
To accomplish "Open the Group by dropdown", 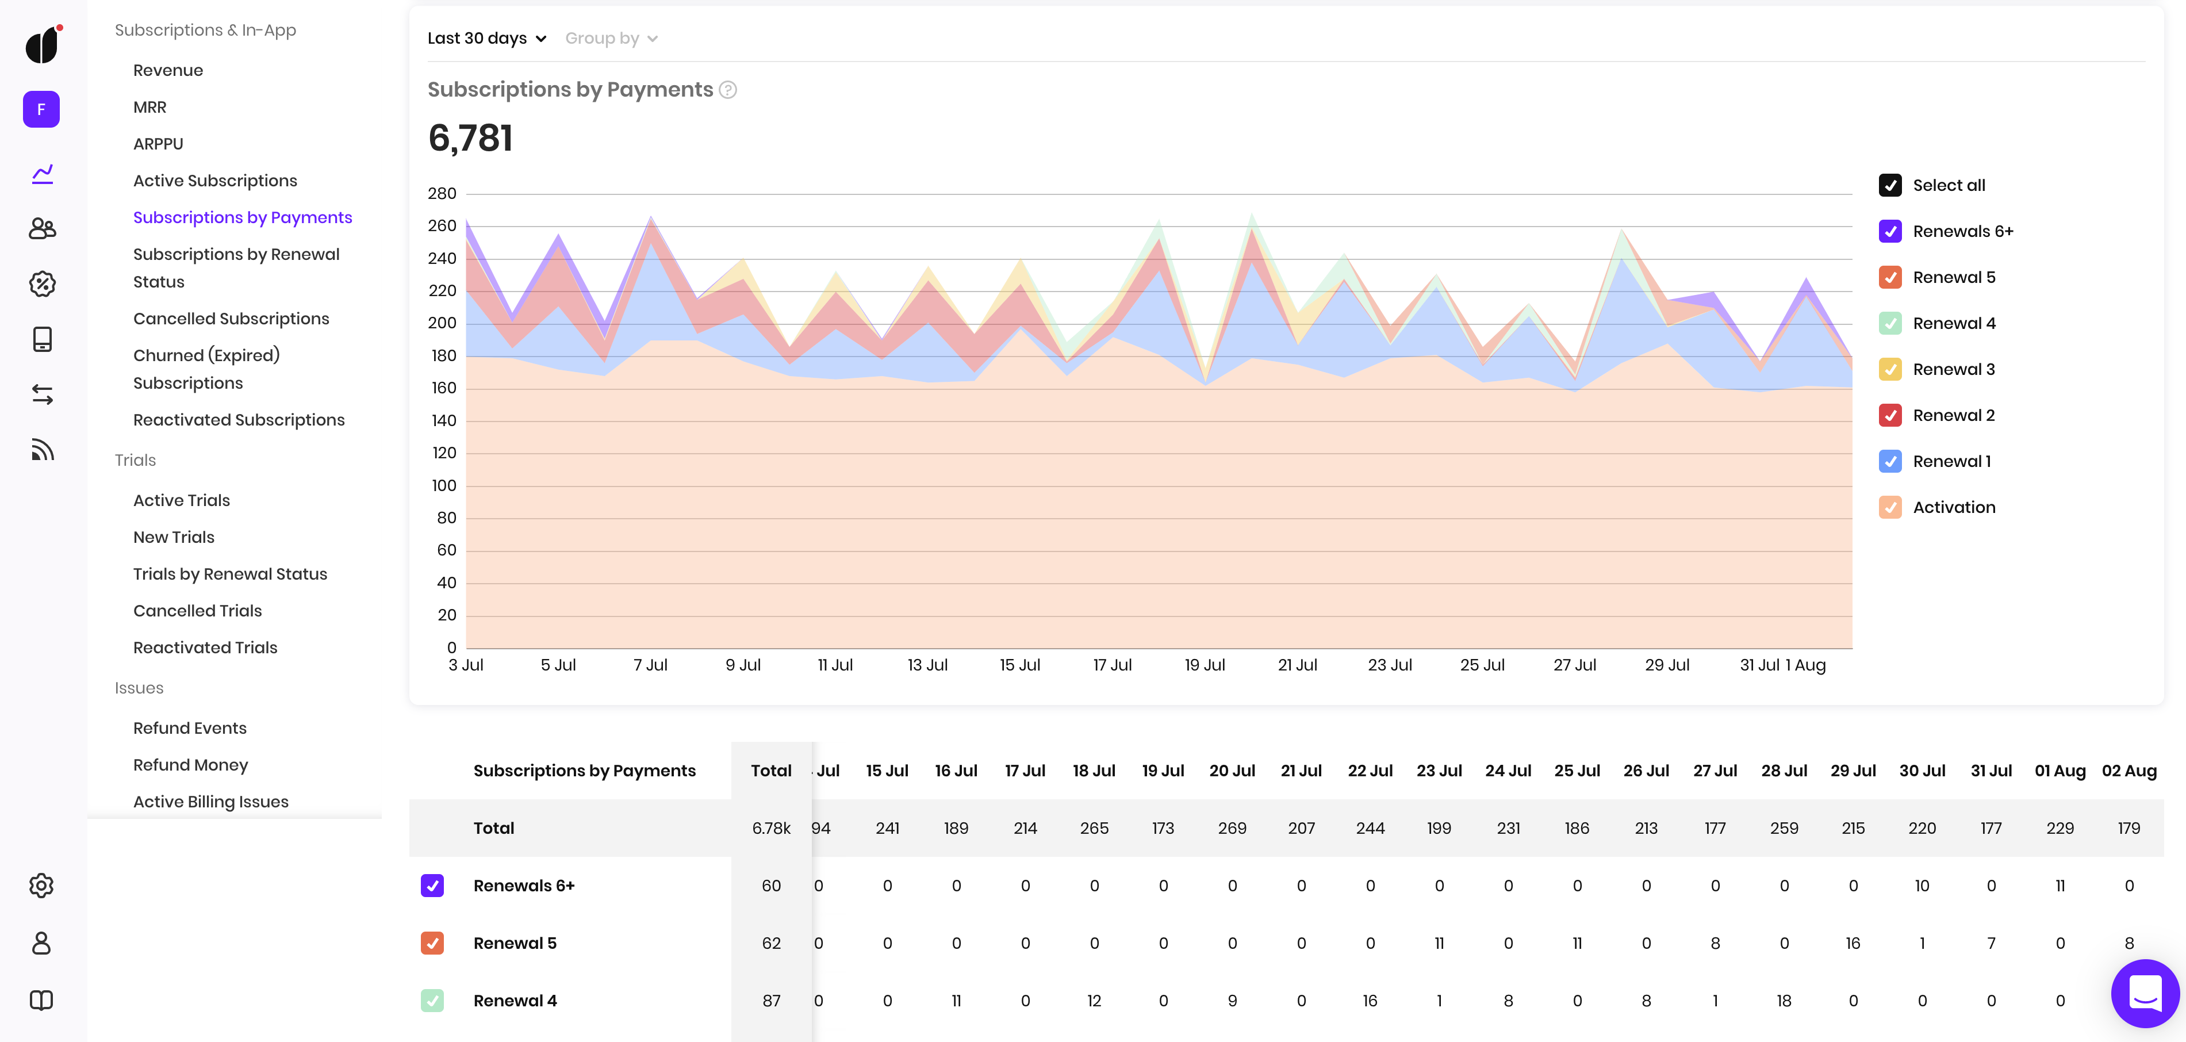I will click(x=611, y=38).
